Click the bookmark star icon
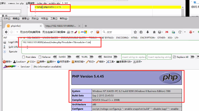 135,32
